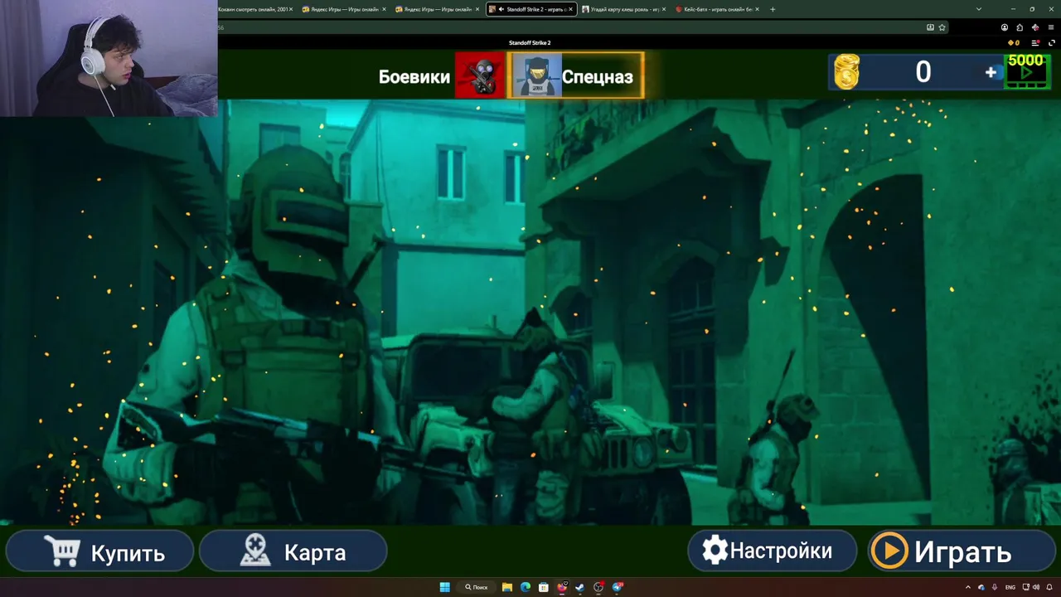This screenshot has width=1061, height=597.
Task: Close the Кейс-батл tab
Action: [758, 9]
